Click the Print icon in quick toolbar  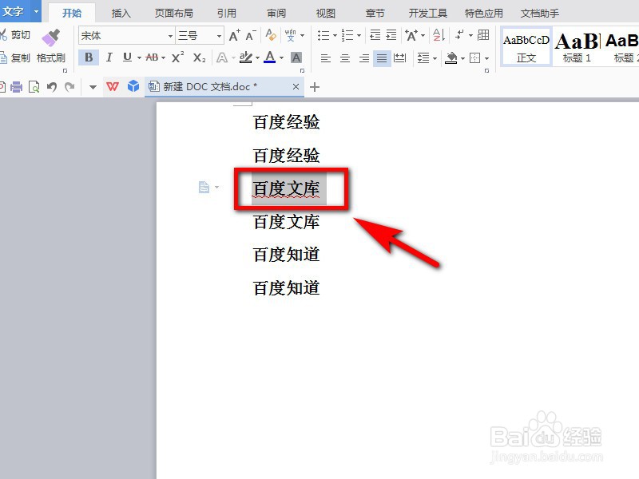coord(17,87)
